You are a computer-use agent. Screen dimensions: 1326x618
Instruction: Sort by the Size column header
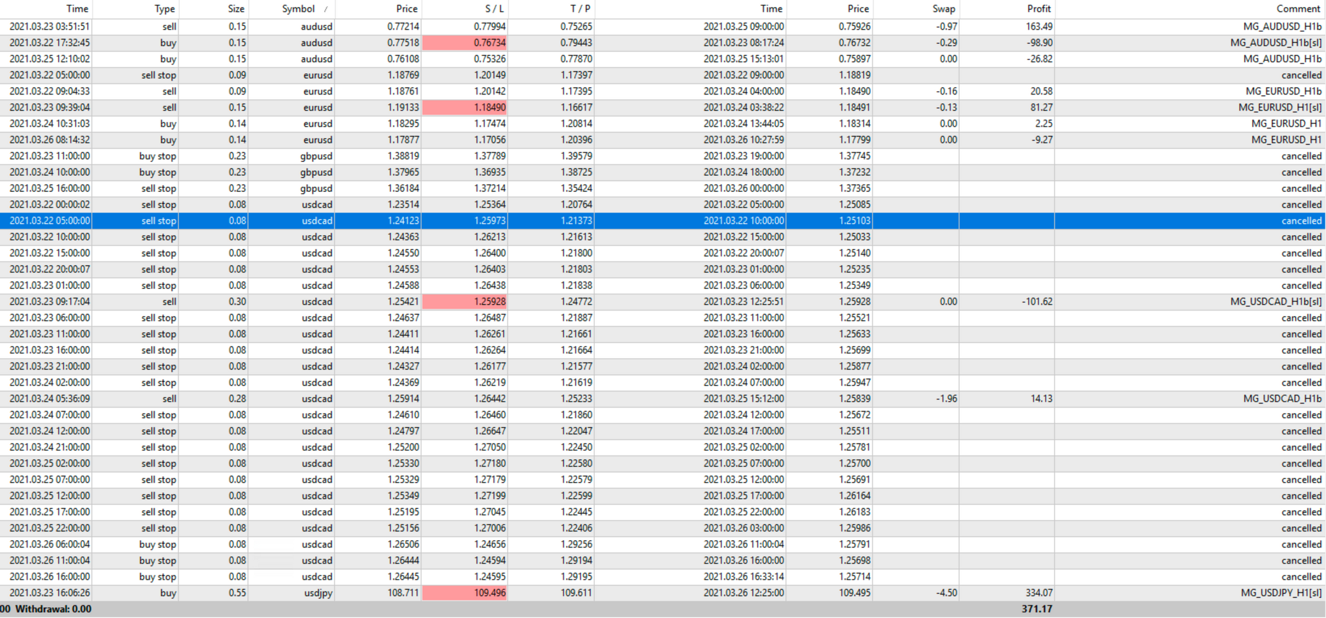point(236,9)
